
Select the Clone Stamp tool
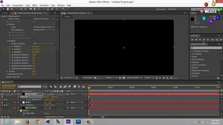click(x=48, y=9)
